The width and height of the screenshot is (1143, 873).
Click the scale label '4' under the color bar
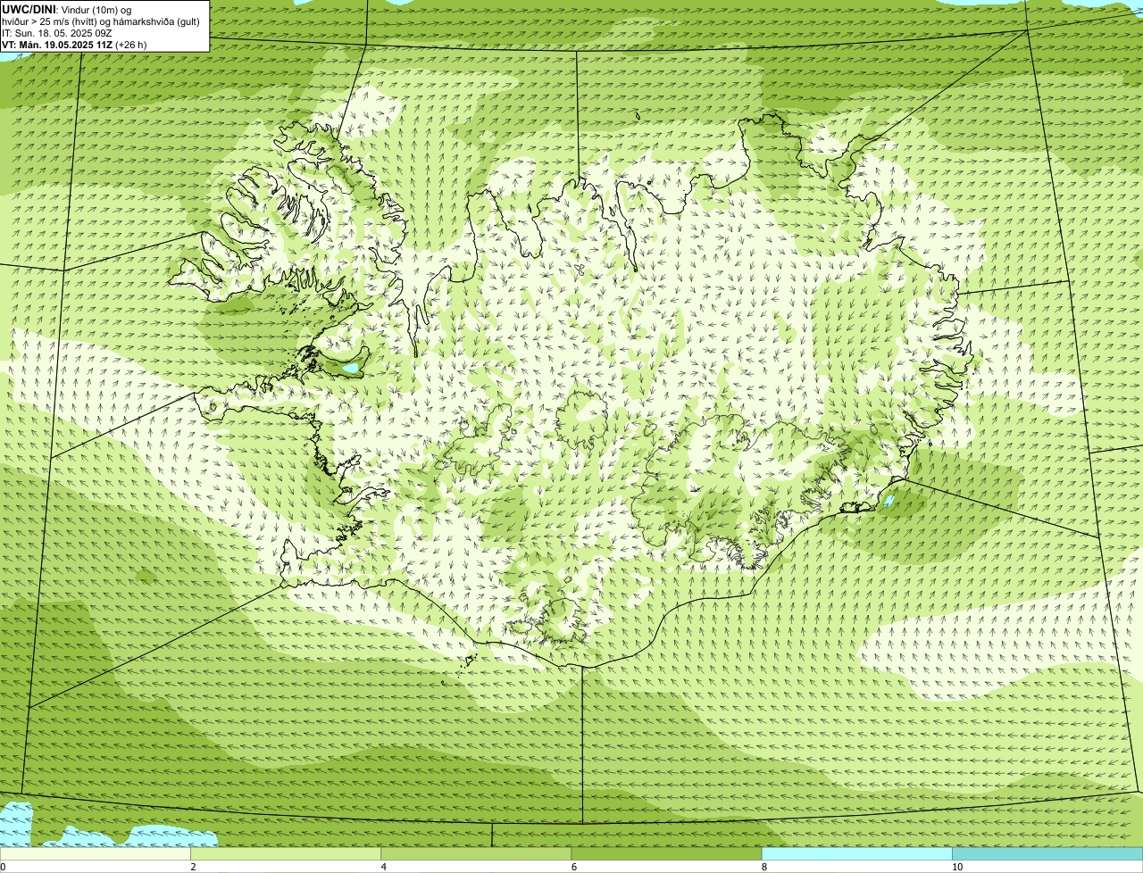coord(383,867)
